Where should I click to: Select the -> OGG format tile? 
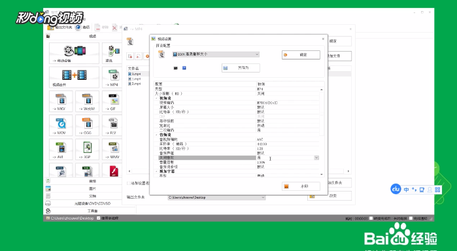click(x=87, y=125)
